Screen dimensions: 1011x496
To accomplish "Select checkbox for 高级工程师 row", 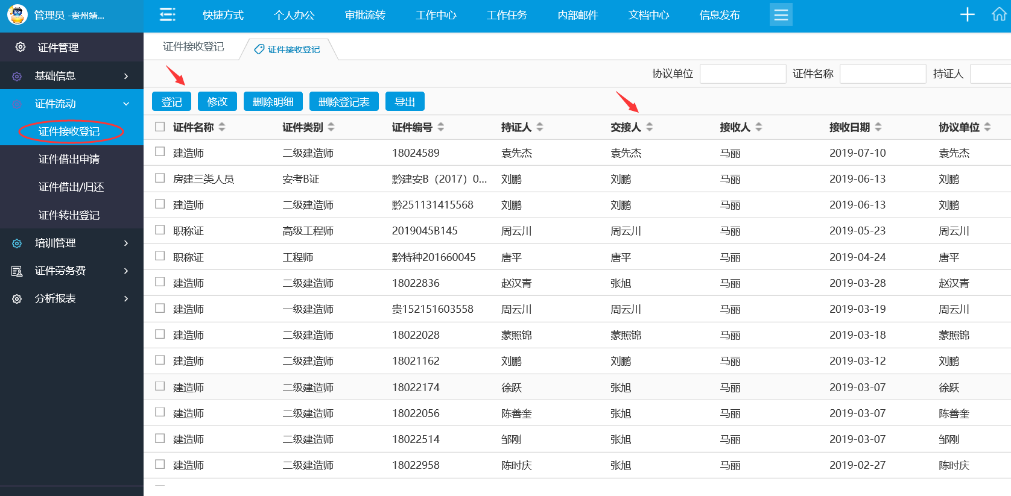I will point(160,230).
